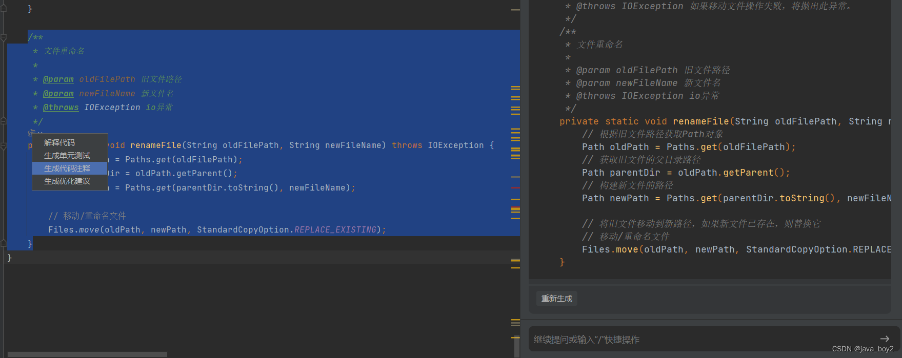This screenshot has height=358, width=902.
Task: Click REPLACE_EXISTING in the editor code
Action: tap(335, 230)
